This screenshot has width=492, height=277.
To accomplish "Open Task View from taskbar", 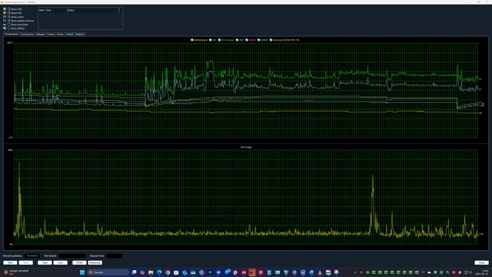I will [134, 272].
